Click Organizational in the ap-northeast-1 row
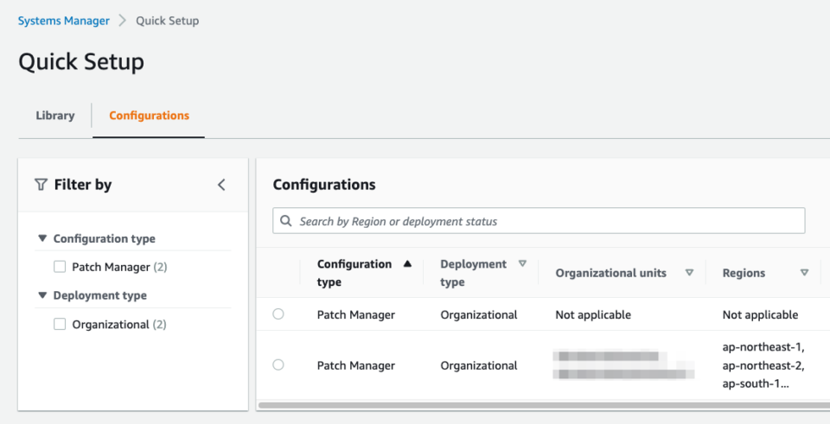 click(479, 364)
